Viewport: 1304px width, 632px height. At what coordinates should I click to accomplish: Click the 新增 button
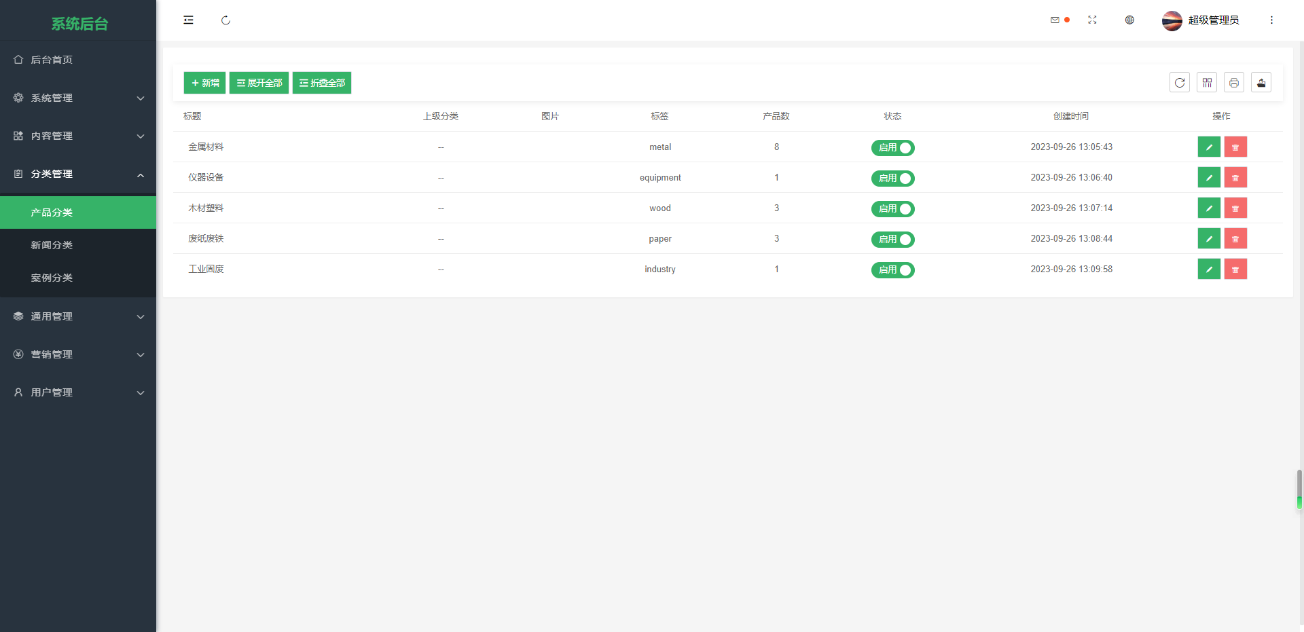point(204,83)
